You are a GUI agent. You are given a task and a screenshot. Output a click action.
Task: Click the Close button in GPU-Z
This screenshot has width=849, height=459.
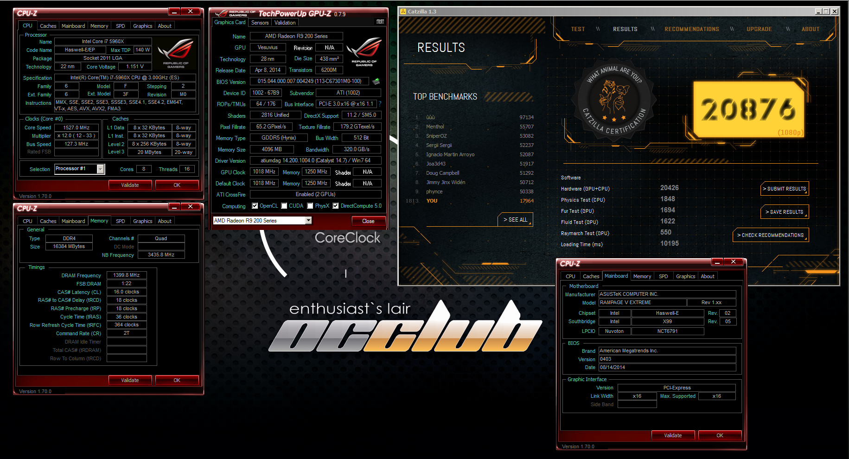coord(368,221)
